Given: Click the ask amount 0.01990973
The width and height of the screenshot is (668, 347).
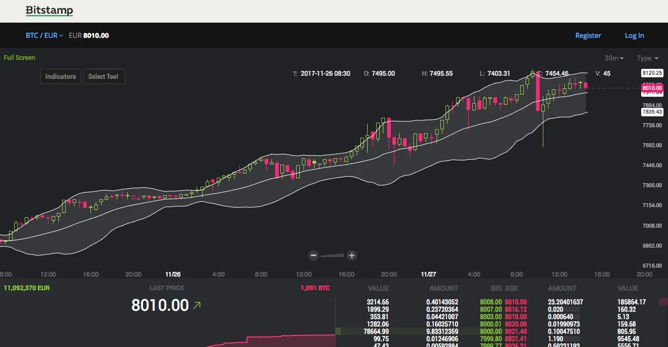Looking at the screenshot, I should (565, 324).
